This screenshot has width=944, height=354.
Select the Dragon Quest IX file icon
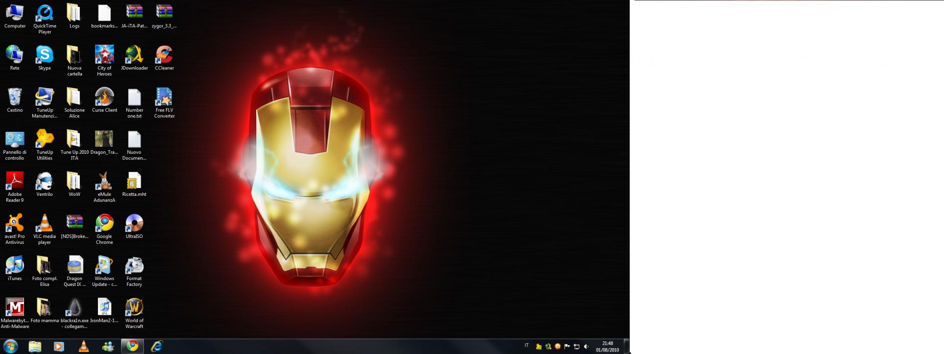pos(74,272)
